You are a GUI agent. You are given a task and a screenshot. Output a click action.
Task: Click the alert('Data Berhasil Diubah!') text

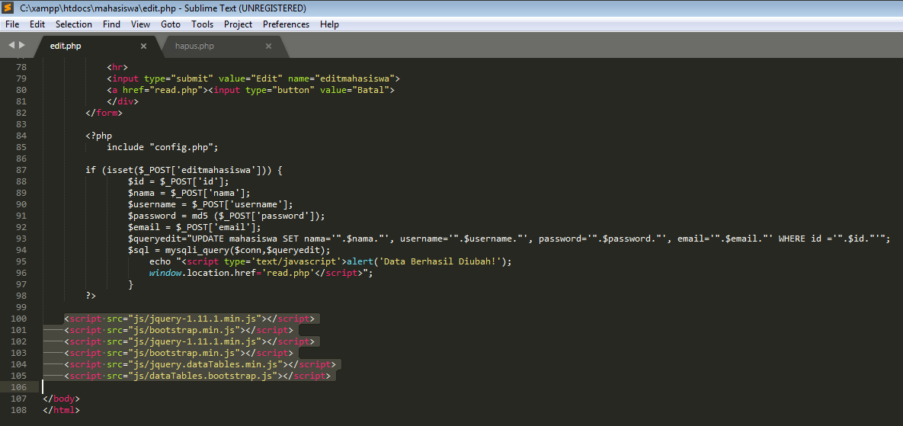coord(428,261)
